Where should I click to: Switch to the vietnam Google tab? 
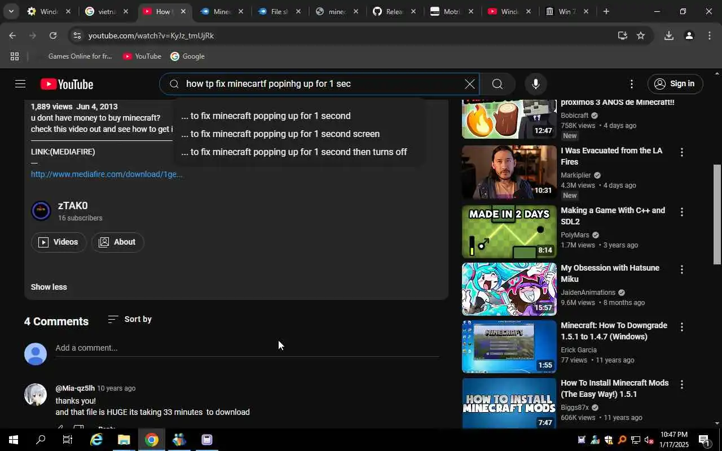[106, 11]
